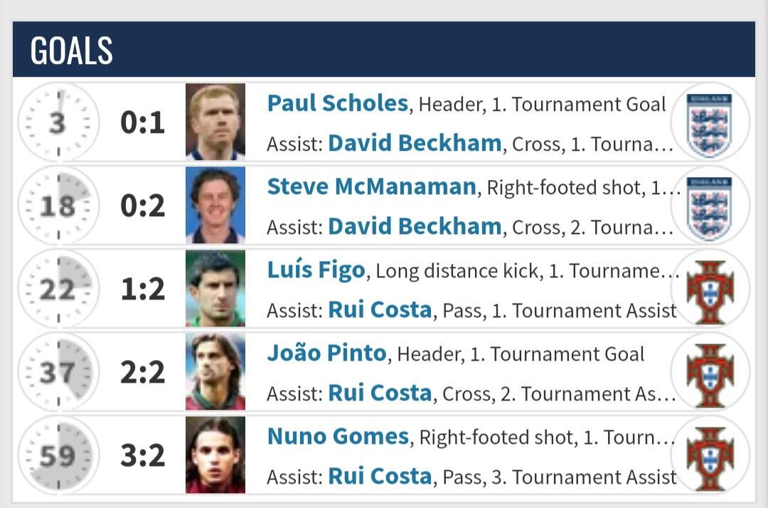Open Luís Figo player link

[x=316, y=270]
